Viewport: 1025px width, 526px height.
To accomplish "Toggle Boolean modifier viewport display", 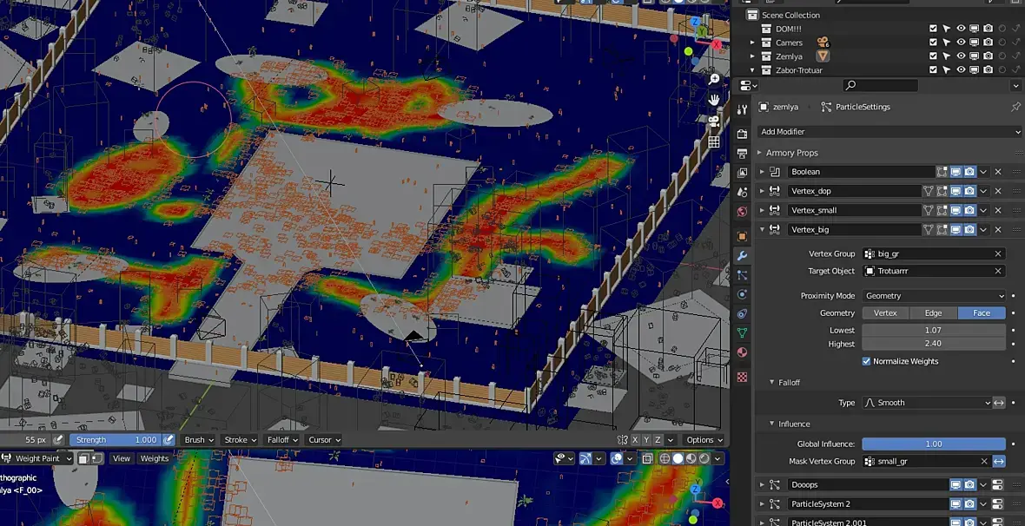I will pyautogui.click(x=956, y=172).
